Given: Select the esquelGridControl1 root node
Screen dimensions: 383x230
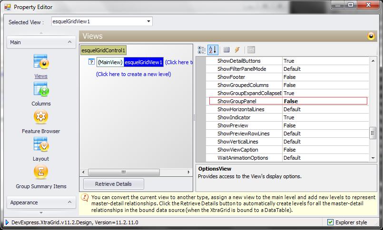Looking at the screenshot, I should click(x=103, y=50).
